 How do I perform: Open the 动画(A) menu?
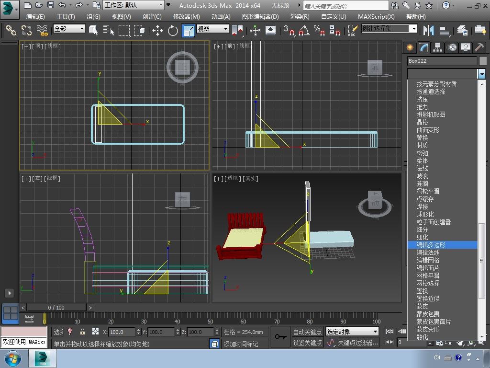221,17
